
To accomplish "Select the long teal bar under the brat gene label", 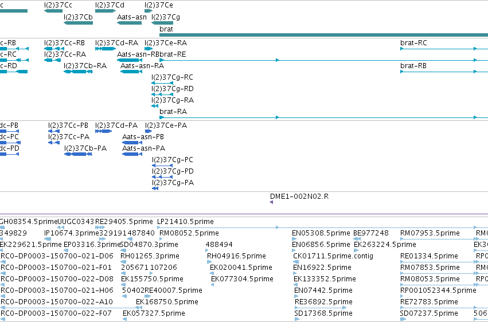I will [x=323, y=35].
